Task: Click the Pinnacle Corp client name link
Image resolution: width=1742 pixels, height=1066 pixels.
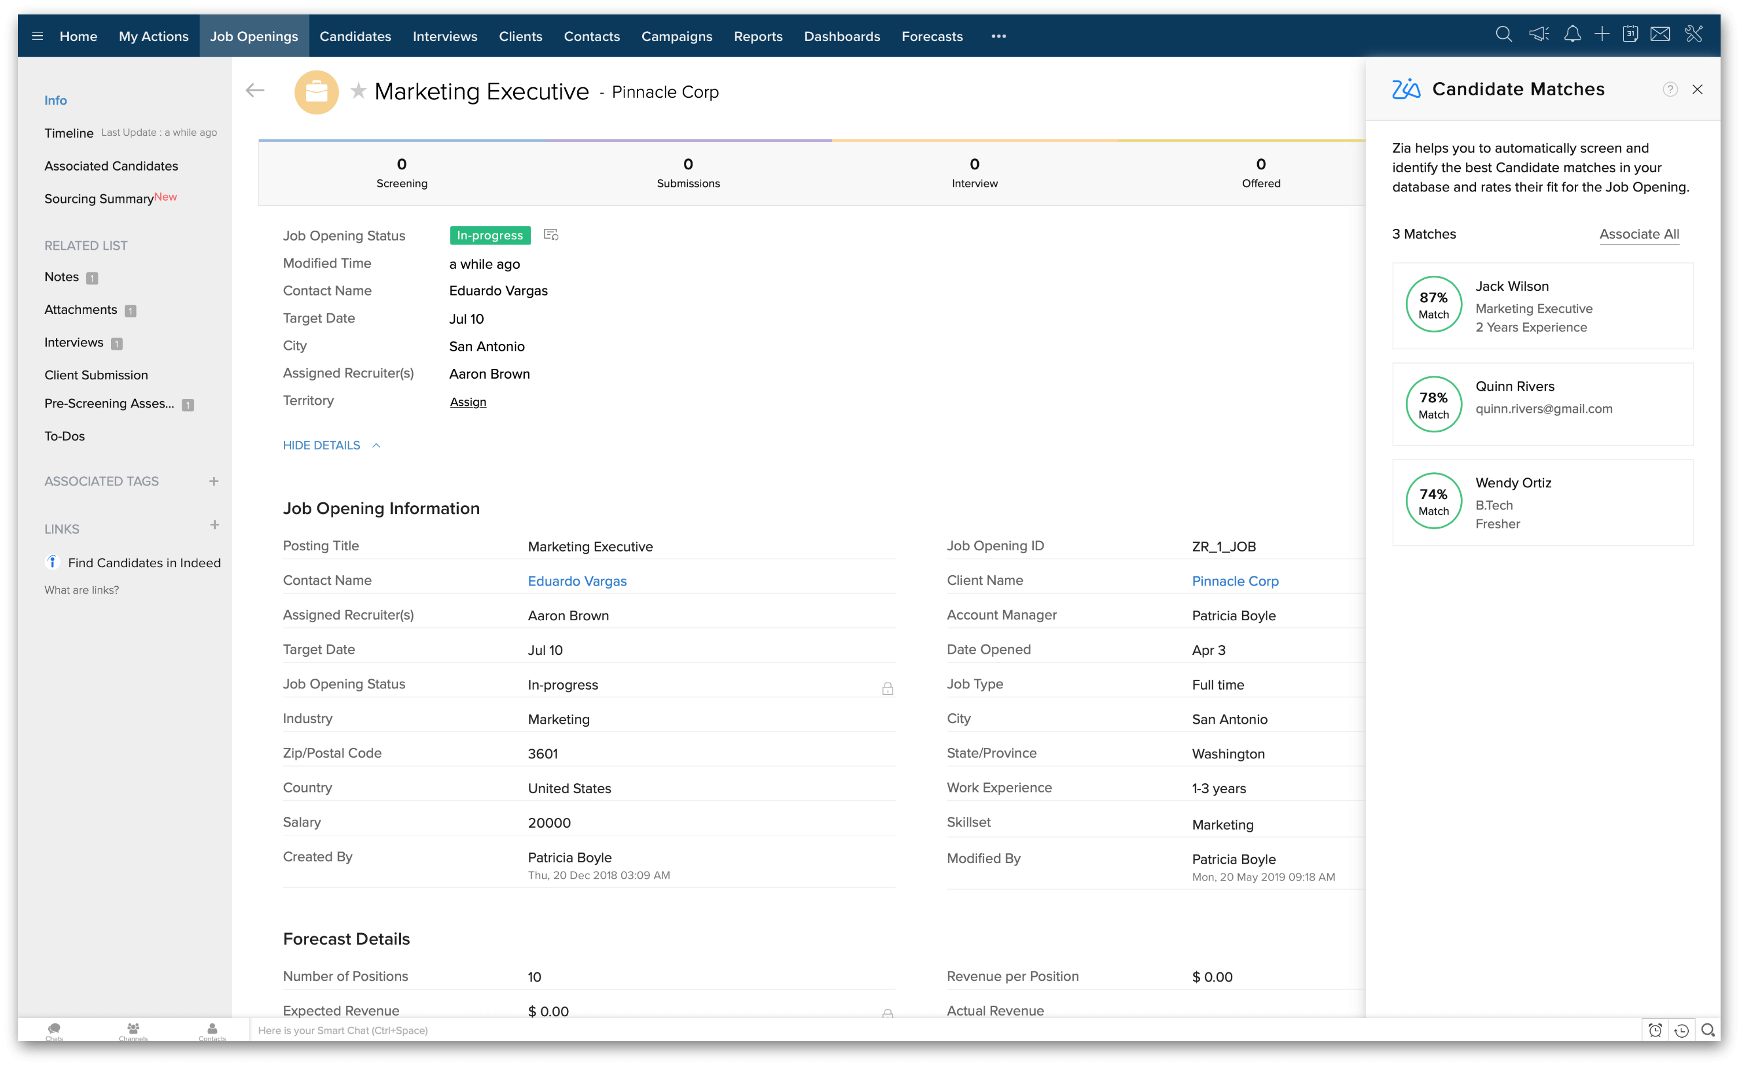Action: point(1236,581)
